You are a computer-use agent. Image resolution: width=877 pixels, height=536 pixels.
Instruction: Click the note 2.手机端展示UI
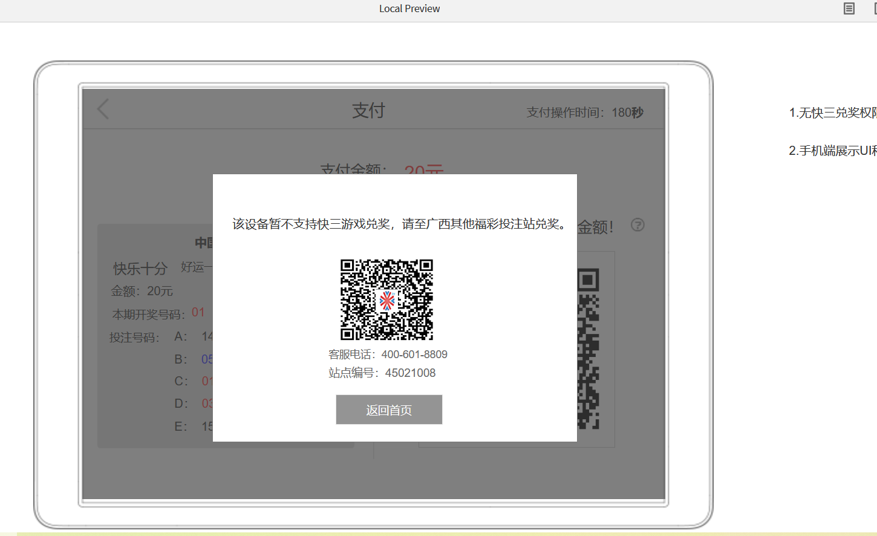tap(833, 151)
